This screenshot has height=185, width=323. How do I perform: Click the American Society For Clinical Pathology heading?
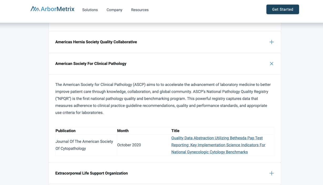point(91,64)
